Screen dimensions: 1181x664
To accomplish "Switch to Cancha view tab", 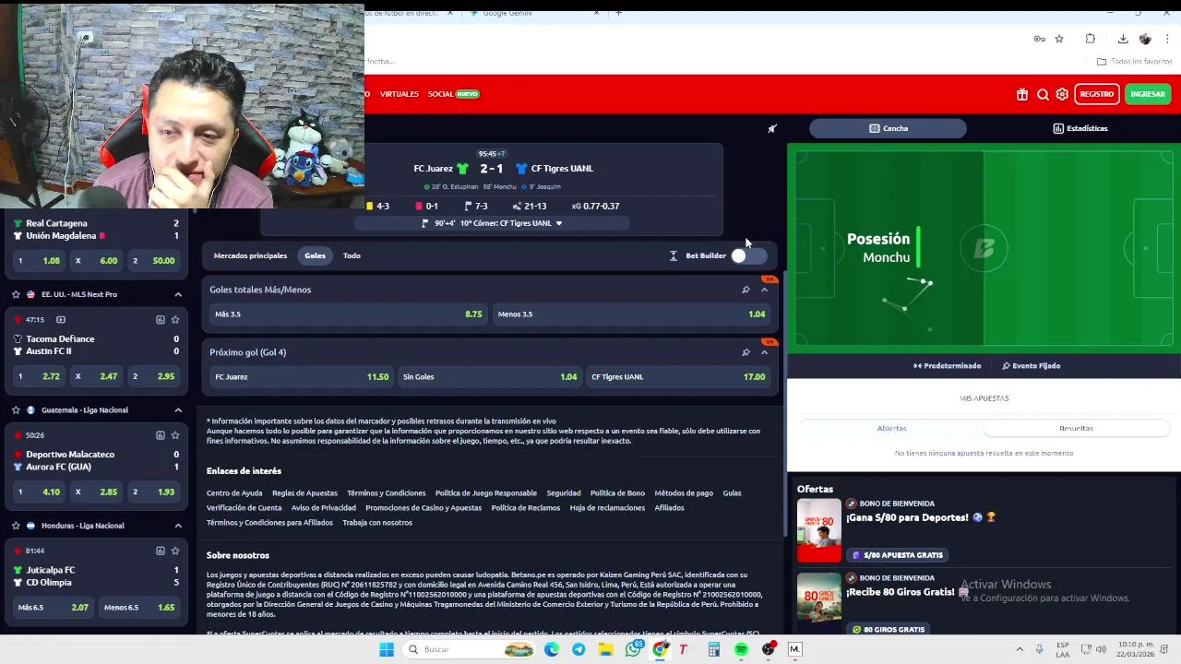I will 888,128.
